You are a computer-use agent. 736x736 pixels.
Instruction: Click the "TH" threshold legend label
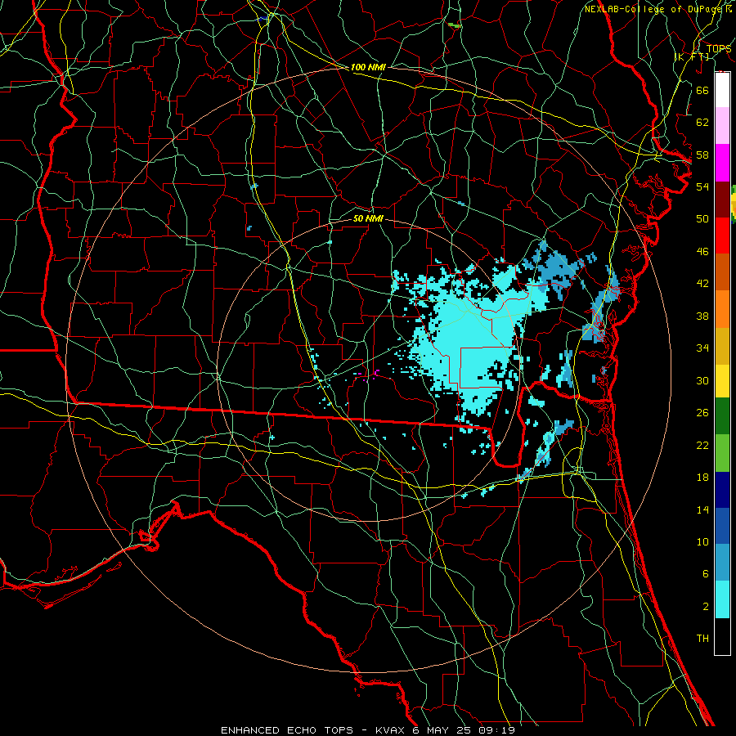[x=702, y=639]
